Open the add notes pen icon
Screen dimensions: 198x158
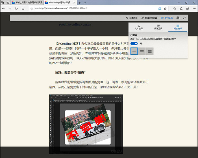(x=181, y=8)
